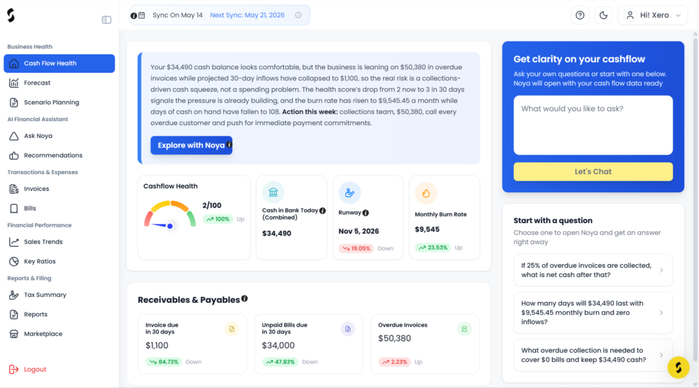Click the Runway hand-coin icon
699x388 pixels.
pyautogui.click(x=349, y=193)
